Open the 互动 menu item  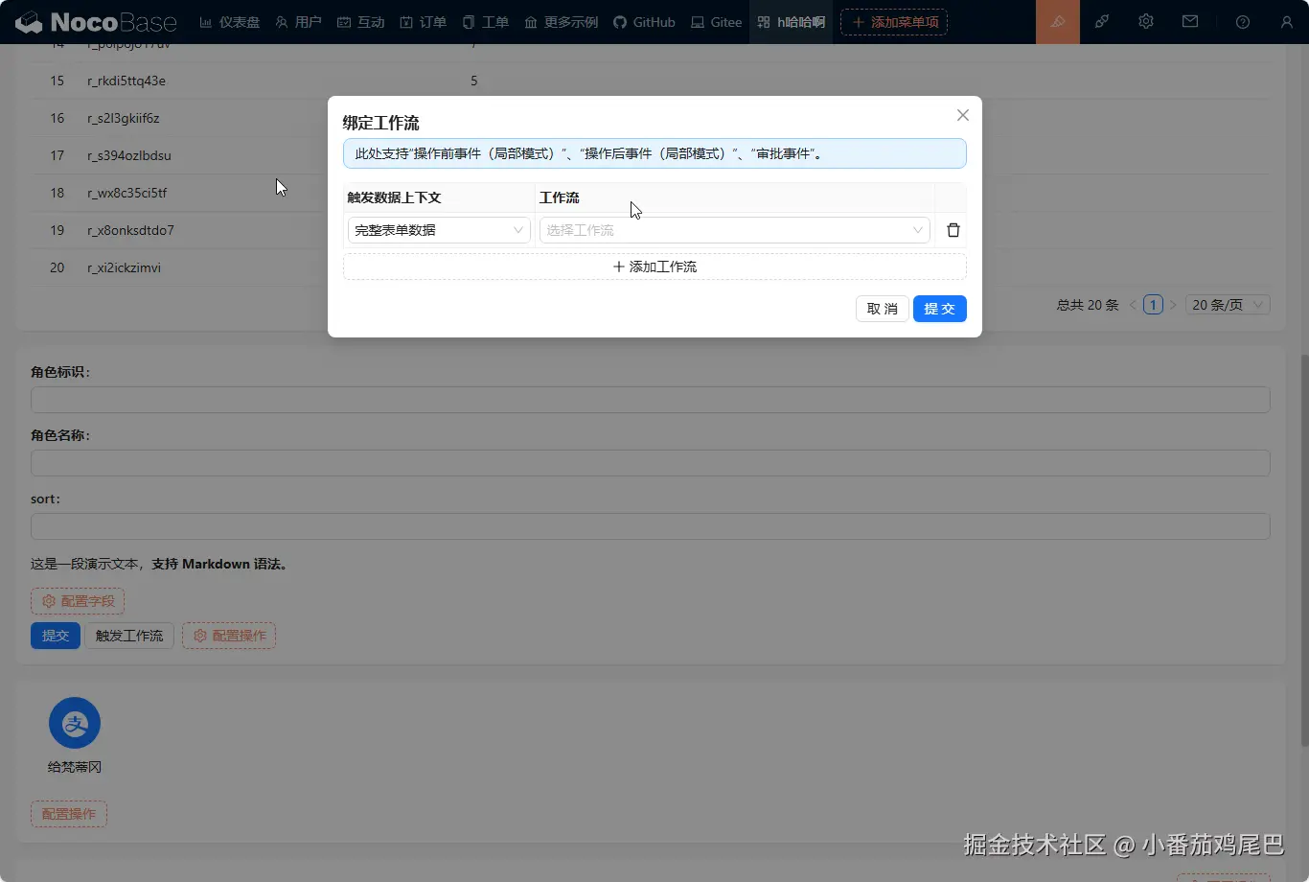click(360, 22)
